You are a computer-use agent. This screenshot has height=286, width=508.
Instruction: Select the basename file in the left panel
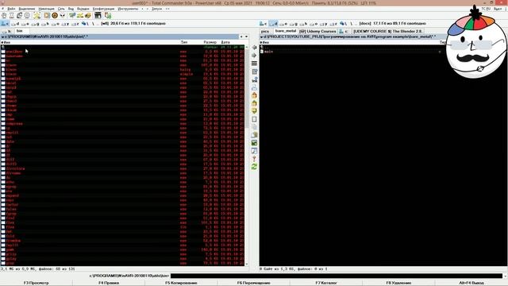point(123,56)
